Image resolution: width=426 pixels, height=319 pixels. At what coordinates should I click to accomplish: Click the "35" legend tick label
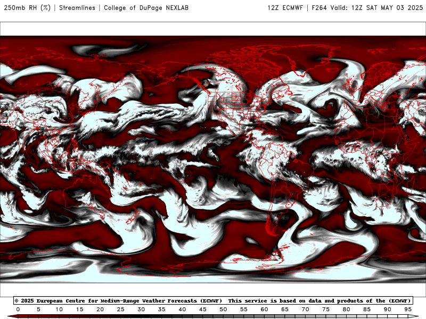tap(162, 309)
